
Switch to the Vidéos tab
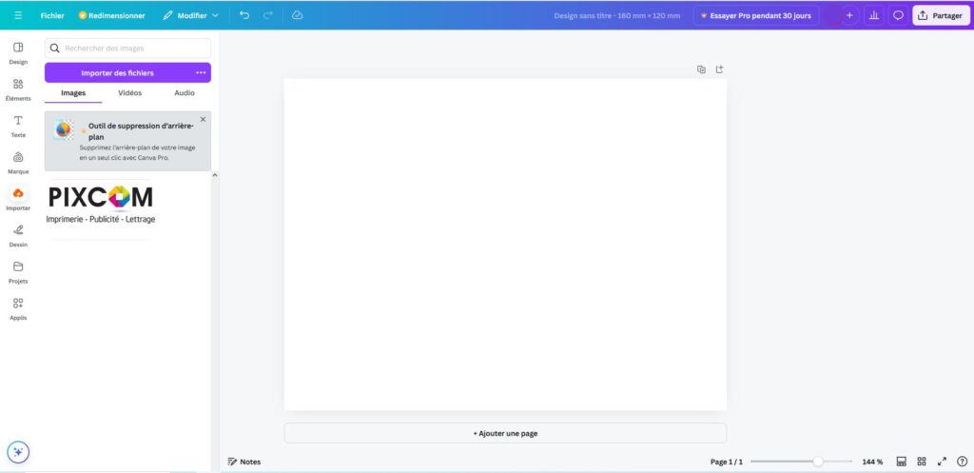coord(129,93)
